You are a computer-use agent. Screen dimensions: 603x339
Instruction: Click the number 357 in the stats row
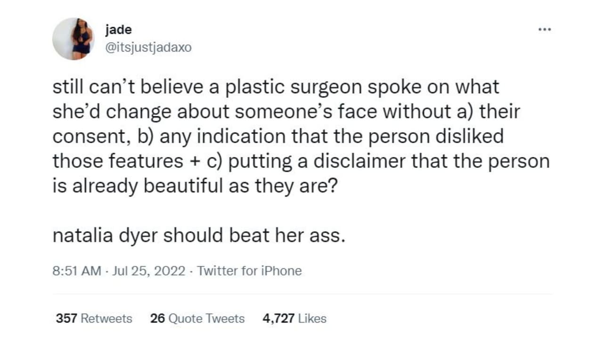tap(66, 319)
